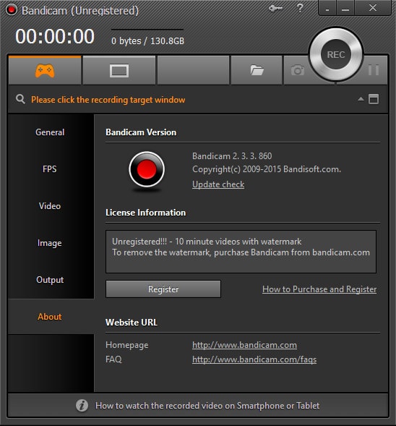Click the Update check link
The width and height of the screenshot is (396, 426).
218,184
